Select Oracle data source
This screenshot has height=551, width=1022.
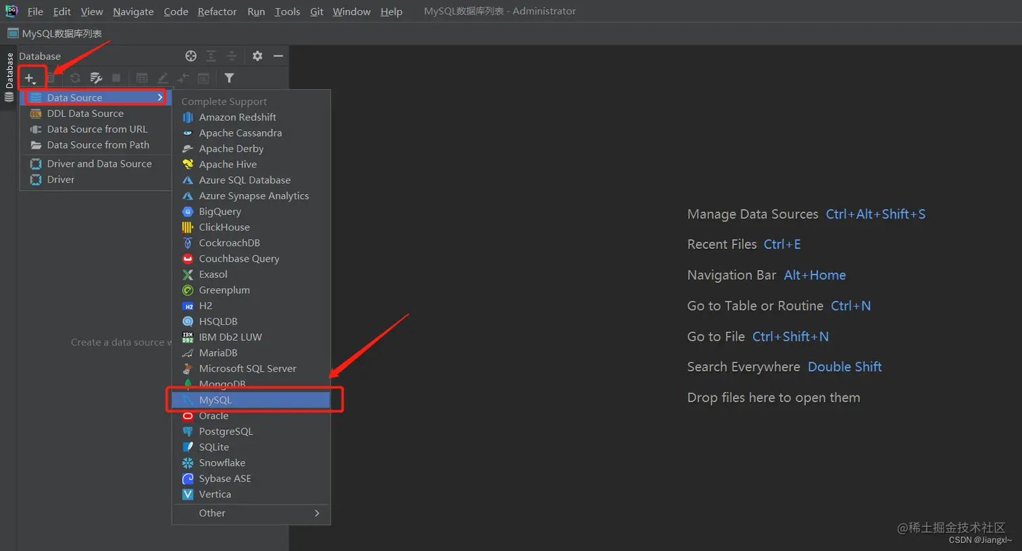(x=251, y=416)
